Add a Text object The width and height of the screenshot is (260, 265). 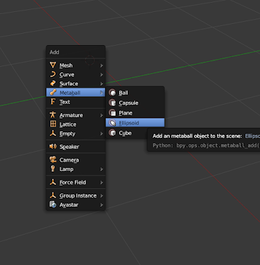pyautogui.click(x=75, y=102)
